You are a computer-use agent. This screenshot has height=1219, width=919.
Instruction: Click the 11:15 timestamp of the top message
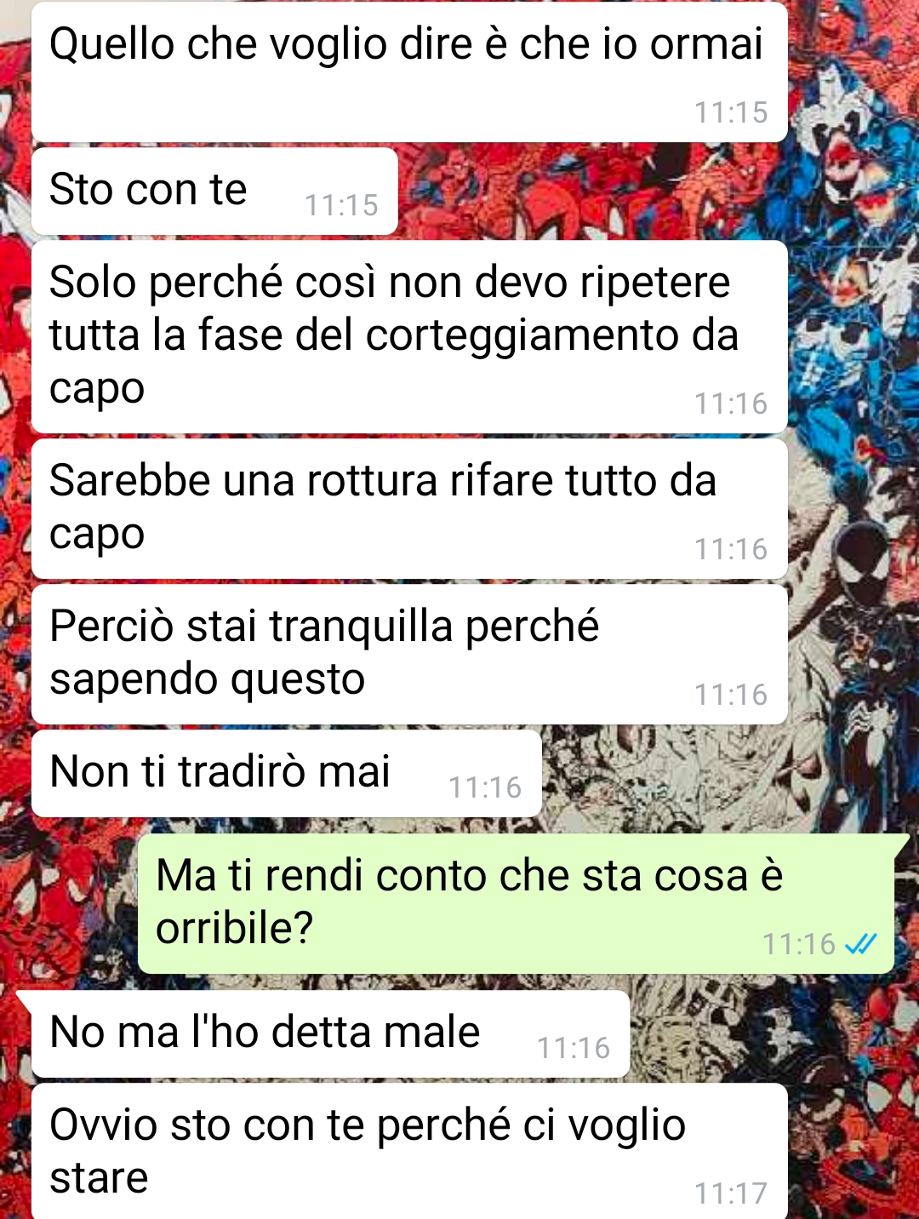click(731, 112)
